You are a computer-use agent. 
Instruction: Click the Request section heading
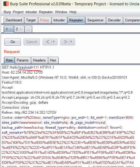tap(12, 52)
